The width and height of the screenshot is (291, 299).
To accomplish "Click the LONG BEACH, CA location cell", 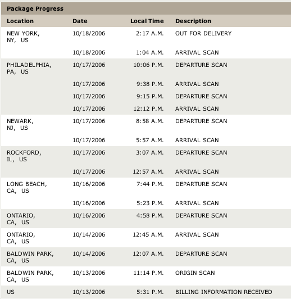I will pos(26,188).
